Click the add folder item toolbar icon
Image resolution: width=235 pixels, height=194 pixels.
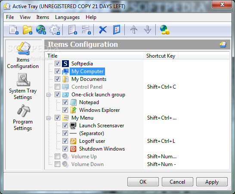pyautogui.click(x=28, y=30)
